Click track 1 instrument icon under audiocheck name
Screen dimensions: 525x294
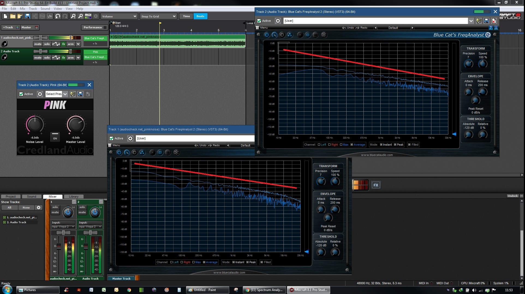(4, 44)
